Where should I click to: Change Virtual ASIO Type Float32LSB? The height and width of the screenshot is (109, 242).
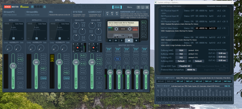click(x=185, y=66)
